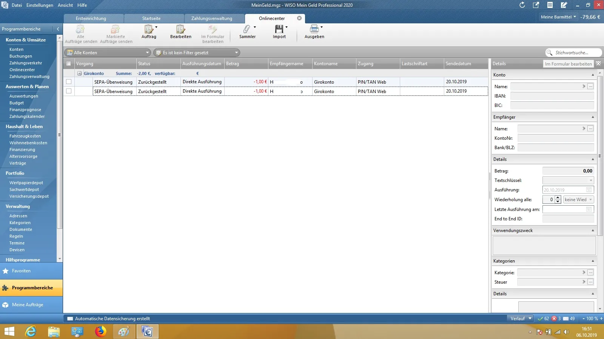Collapse the Girokonto group row
The image size is (604, 339).
click(79, 73)
